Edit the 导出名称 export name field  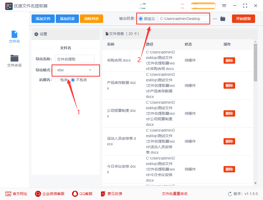coord(74,59)
